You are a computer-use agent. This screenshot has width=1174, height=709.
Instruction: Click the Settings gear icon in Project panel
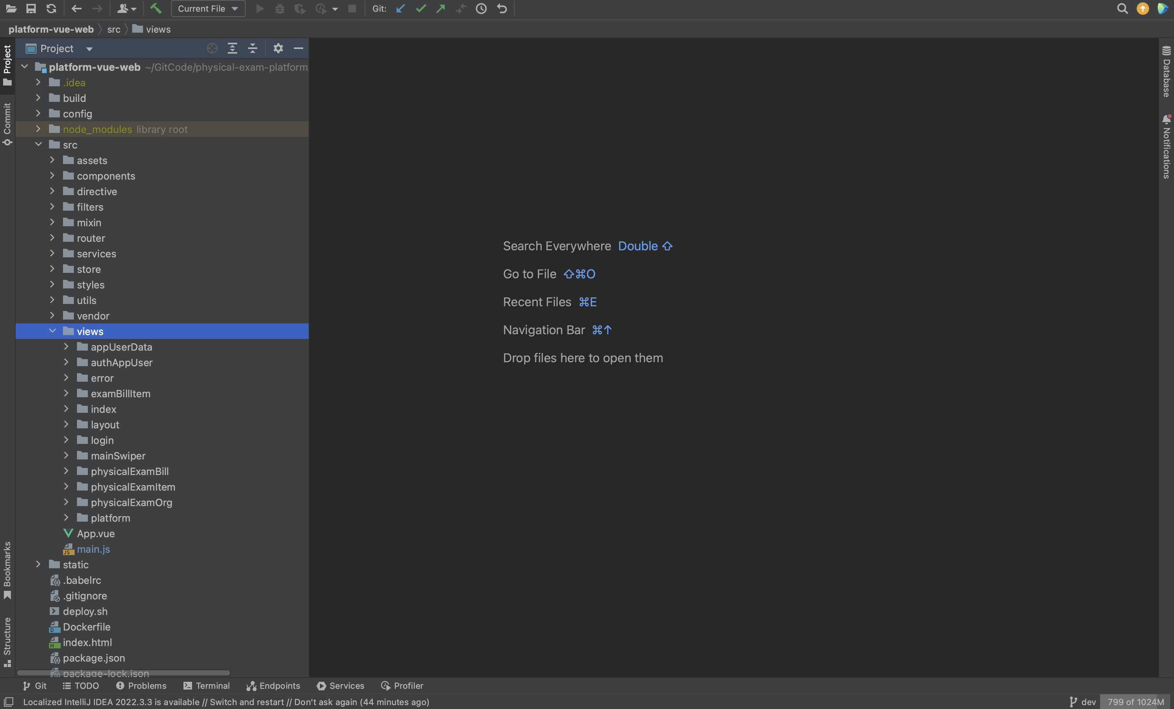coord(277,48)
